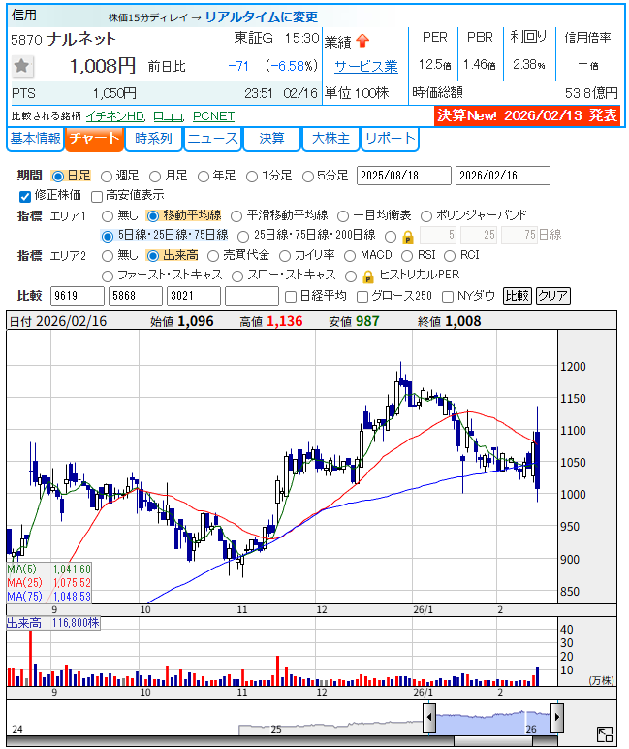This screenshot has width=629, height=749.
Task: Check 日経平均 comparison box
Action: tap(290, 297)
